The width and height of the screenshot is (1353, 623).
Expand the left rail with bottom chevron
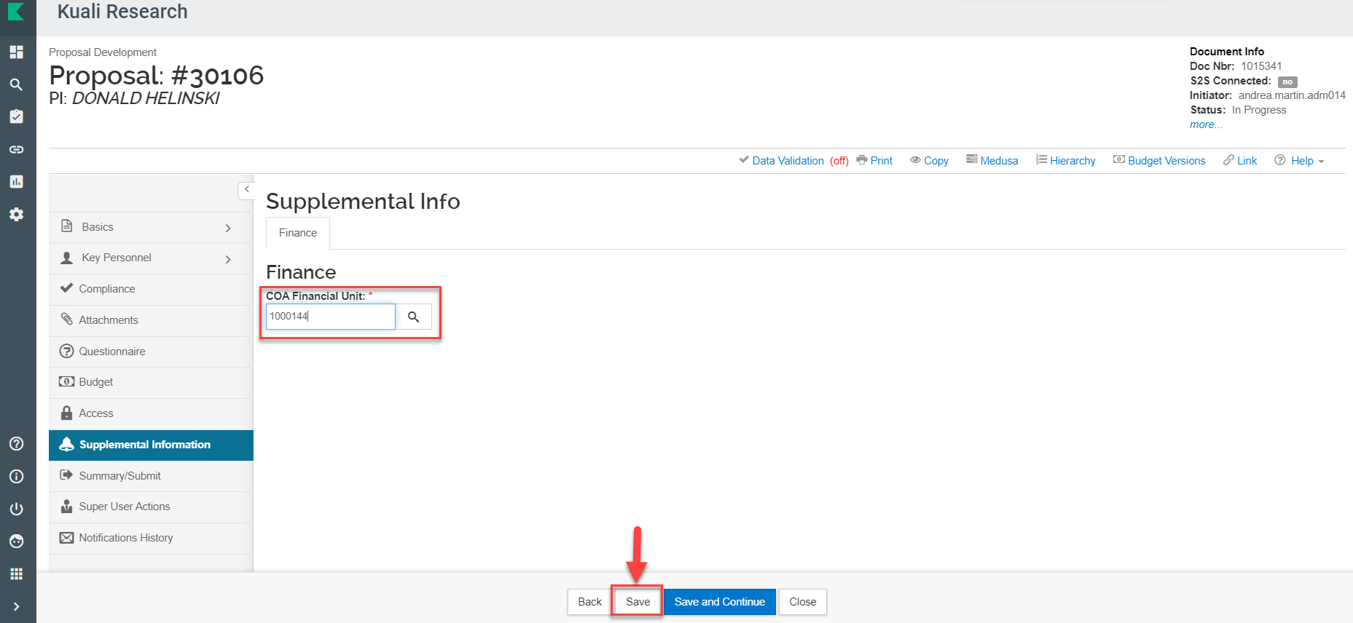[x=16, y=606]
